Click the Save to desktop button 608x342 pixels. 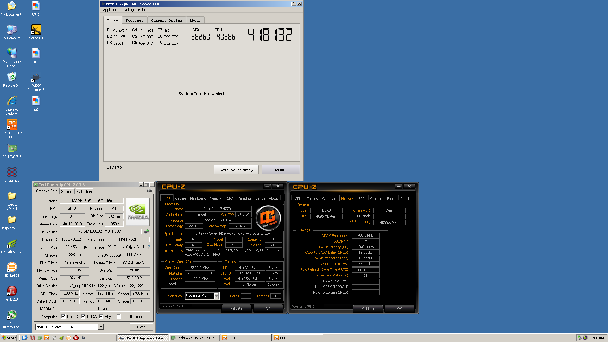click(236, 170)
